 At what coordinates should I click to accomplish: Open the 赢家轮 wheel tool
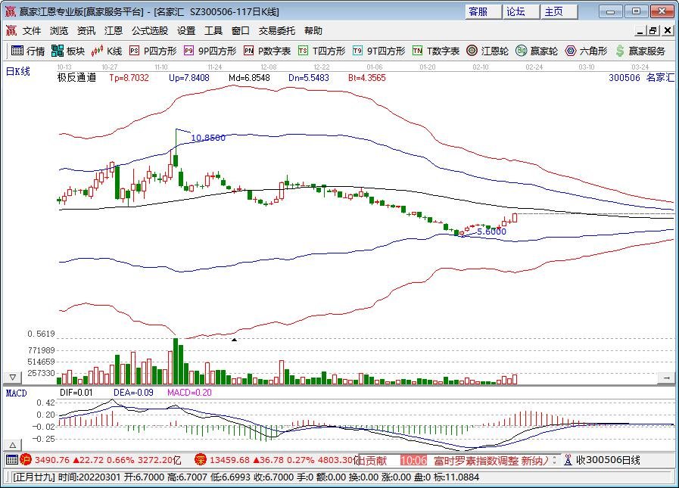tap(537, 51)
